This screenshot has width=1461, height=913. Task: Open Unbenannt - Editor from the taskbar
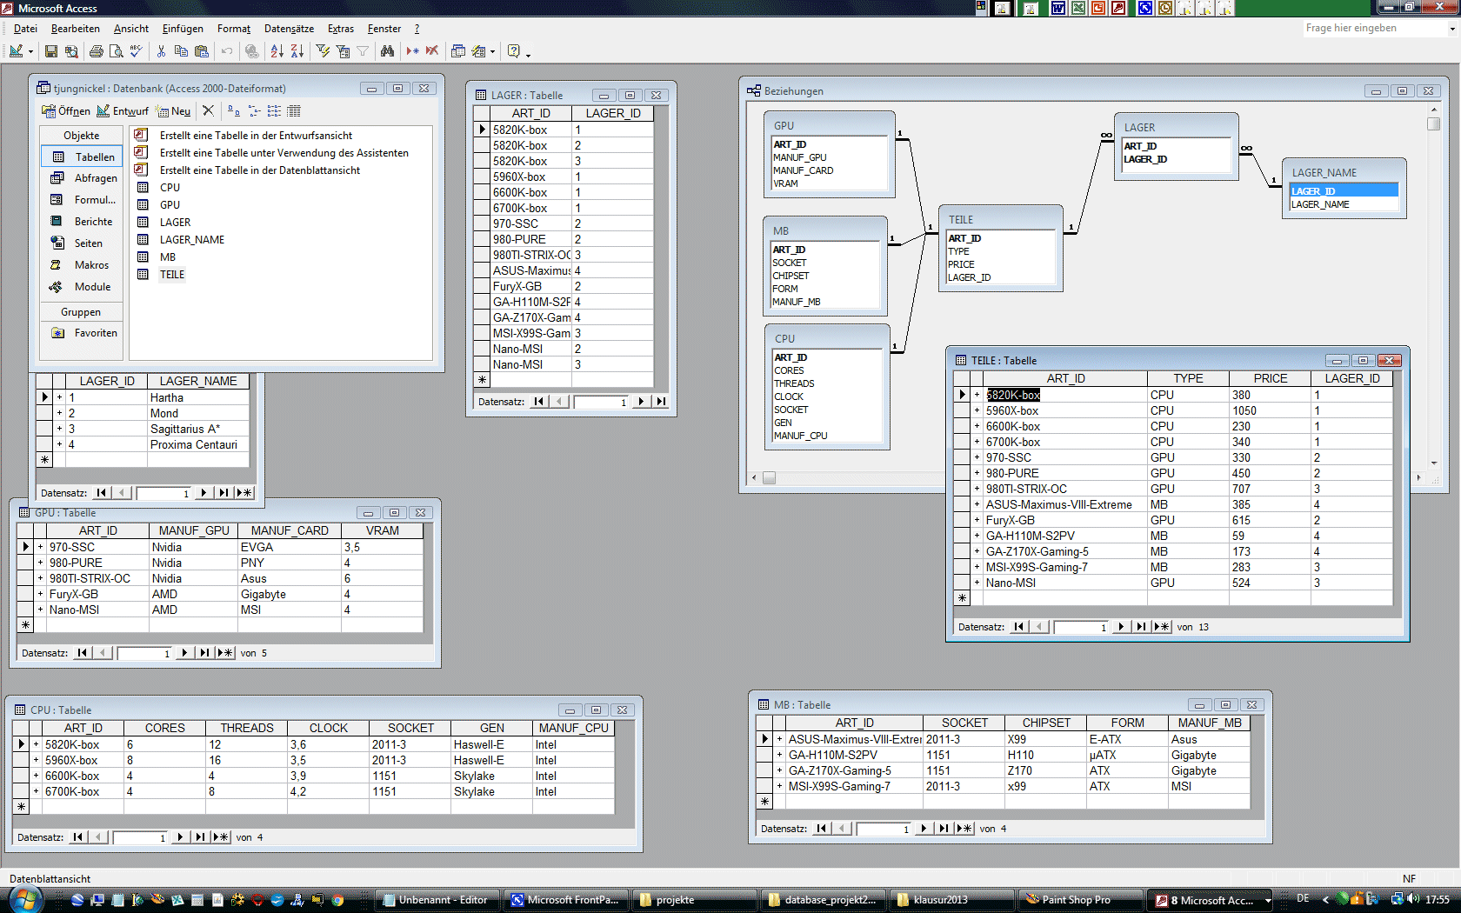[x=439, y=899]
